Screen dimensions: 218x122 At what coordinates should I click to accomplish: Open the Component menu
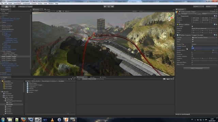tap(26, 4)
